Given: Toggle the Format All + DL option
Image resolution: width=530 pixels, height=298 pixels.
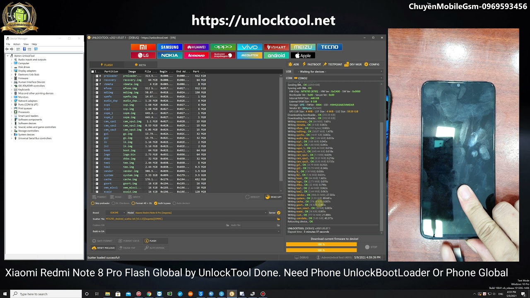Looking at the screenshot, I should (141, 203).
